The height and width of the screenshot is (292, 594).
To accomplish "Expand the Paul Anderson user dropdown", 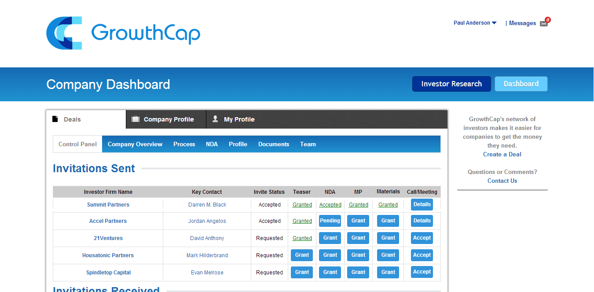I will click(475, 23).
